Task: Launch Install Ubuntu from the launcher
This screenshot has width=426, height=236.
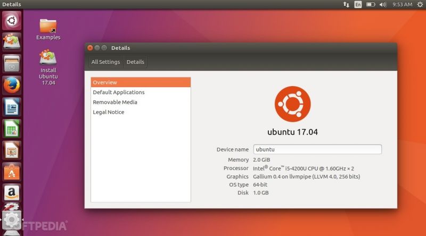Action: (x=12, y=42)
